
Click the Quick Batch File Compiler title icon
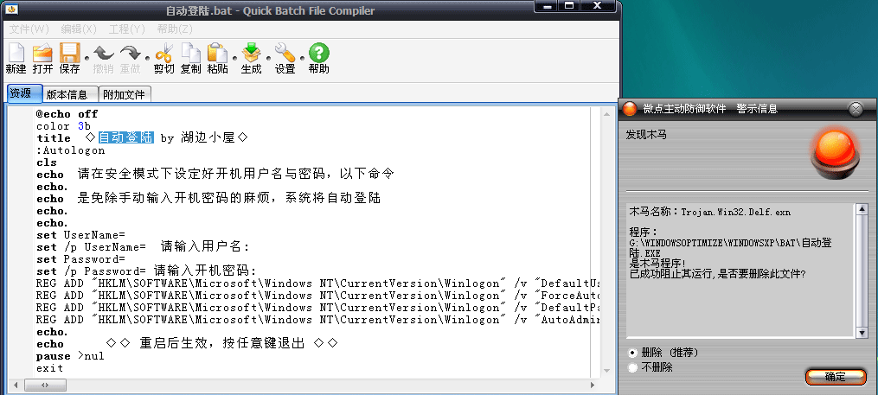11,10
